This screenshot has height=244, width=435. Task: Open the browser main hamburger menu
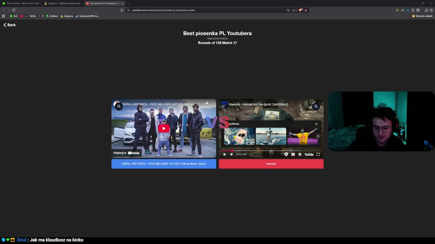tap(431, 10)
